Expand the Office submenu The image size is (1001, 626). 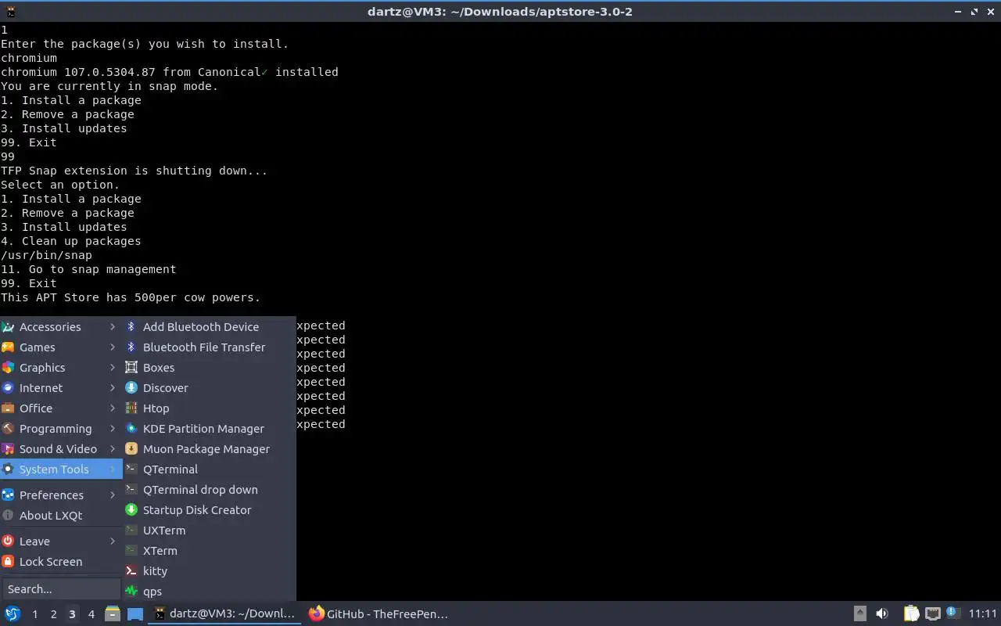click(61, 408)
